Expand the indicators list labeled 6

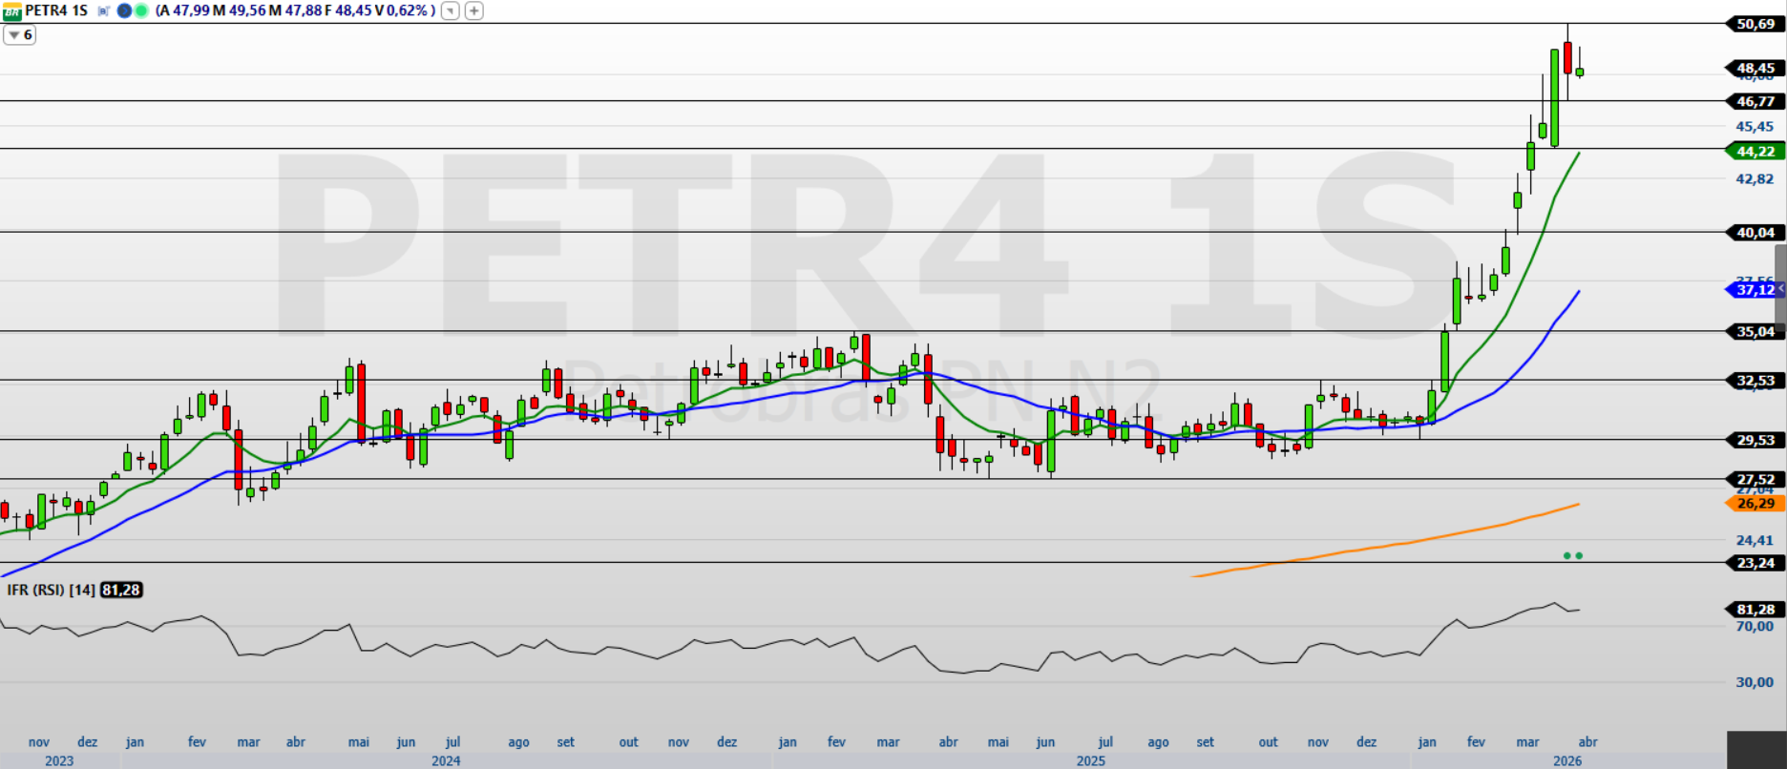click(x=20, y=35)
